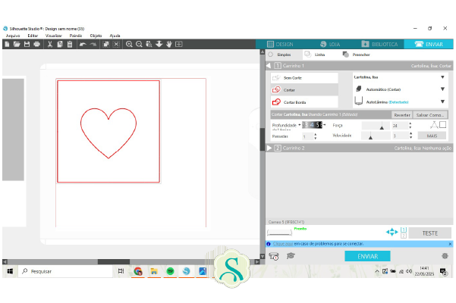Activate the zoom selection tool

149,44
